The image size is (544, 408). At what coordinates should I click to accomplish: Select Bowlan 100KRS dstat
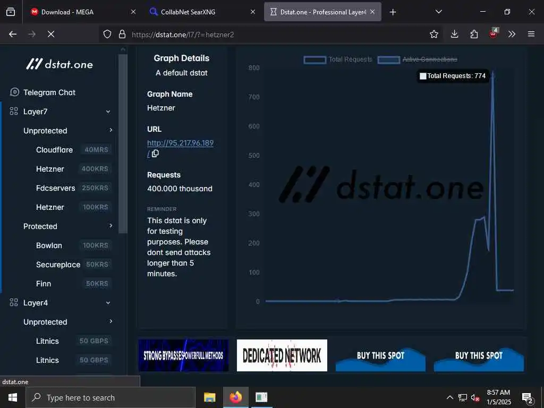tap(73, 245)
